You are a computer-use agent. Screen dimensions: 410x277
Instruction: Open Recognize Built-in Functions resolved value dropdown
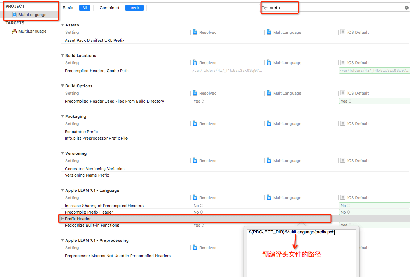[x=199, y=225]
